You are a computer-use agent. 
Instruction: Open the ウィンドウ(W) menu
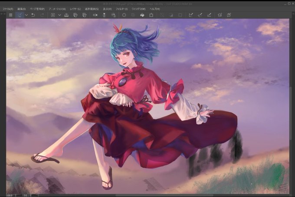[x=138, y=9]
